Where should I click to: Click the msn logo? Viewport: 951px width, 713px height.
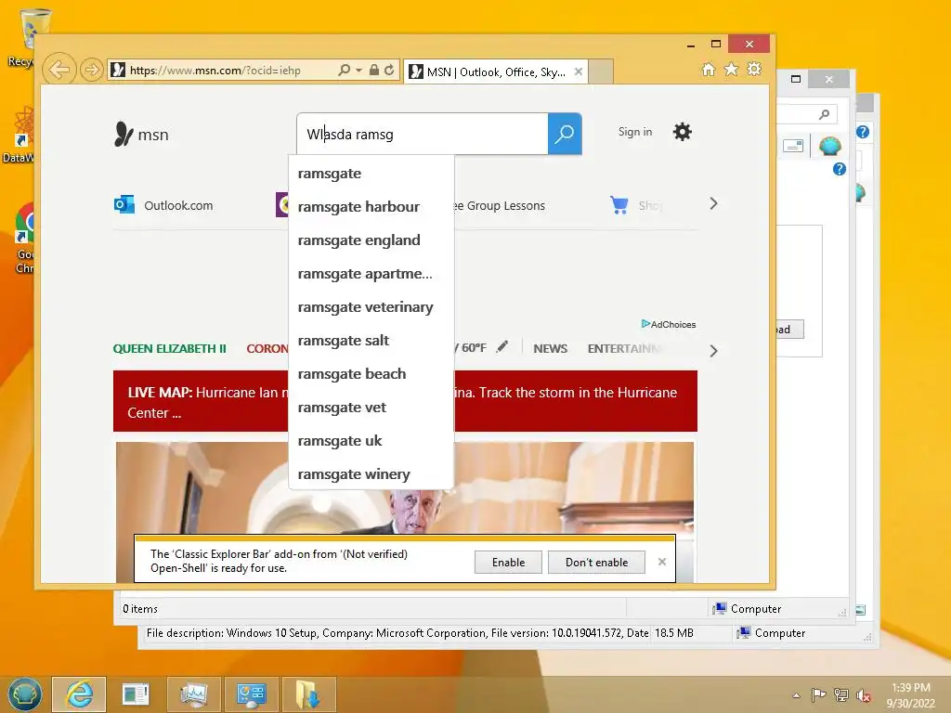pos(142,134)
